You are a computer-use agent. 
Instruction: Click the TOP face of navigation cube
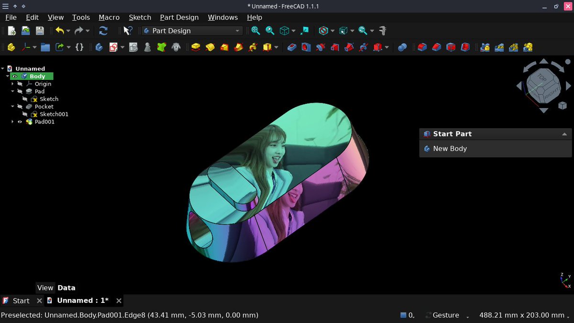coord(541,78)
